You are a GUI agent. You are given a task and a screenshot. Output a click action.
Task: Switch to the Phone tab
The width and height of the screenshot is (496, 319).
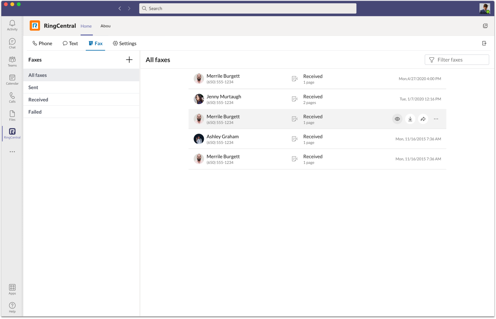coord(42,43)
